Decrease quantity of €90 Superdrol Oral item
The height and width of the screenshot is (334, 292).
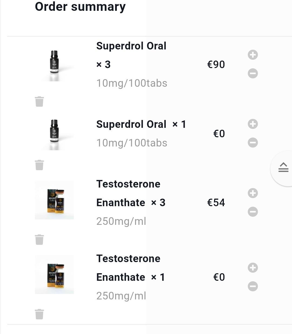point(253,74)
